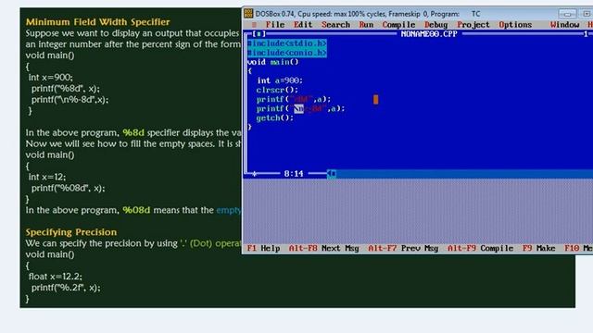Screen dimensions: 593x333
Task: Click the Minimum Field Width Specifier heading
Action: pyautogui.click(x=97, y=22)
